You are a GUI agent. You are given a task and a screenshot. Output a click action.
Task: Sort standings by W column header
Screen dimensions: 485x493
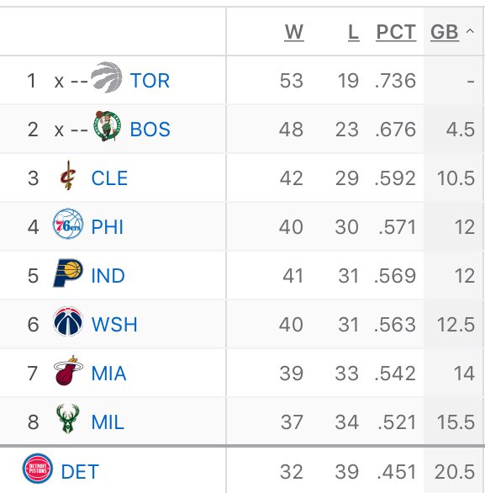click(294, 32)
